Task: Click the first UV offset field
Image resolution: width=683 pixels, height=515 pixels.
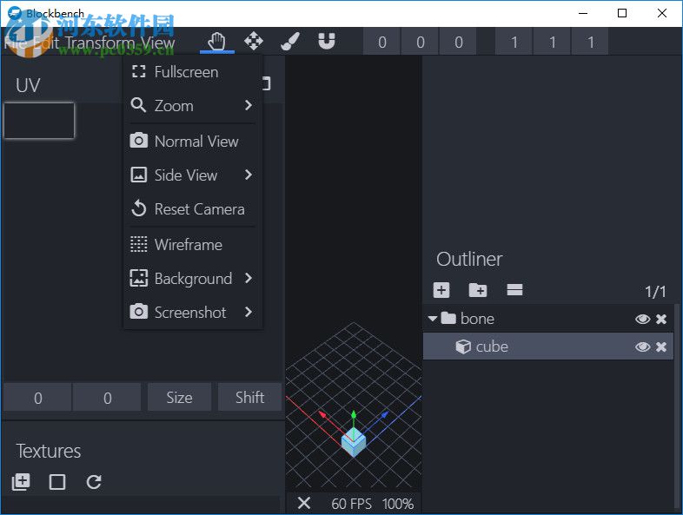Action: (x=37, y=398)
